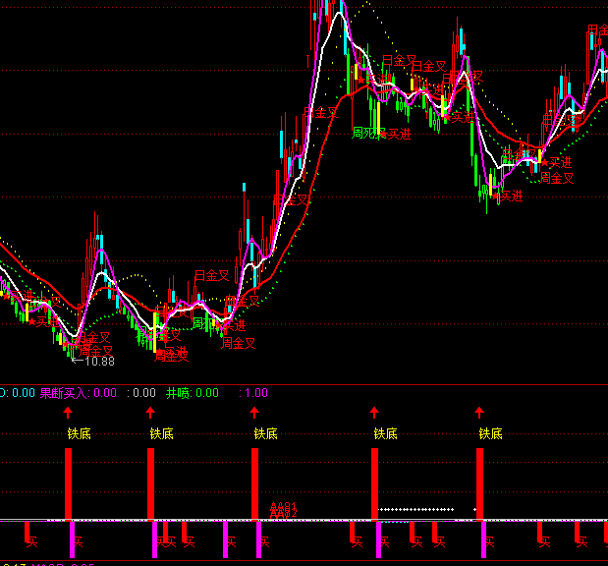The width and height of the screenshot is (608, 566).
Task: Click the fourth 铁底 red arrow marker
Action: click(374, 412)
